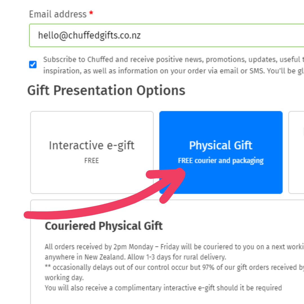Viewport: 304px width, 304px height.
Task: Enable the promotions and updates subscription box
Action: point(33,64)
